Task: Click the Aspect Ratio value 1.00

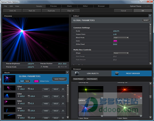Action: (x=115, y=34)
